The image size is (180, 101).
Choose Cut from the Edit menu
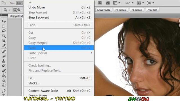point(59,33)
